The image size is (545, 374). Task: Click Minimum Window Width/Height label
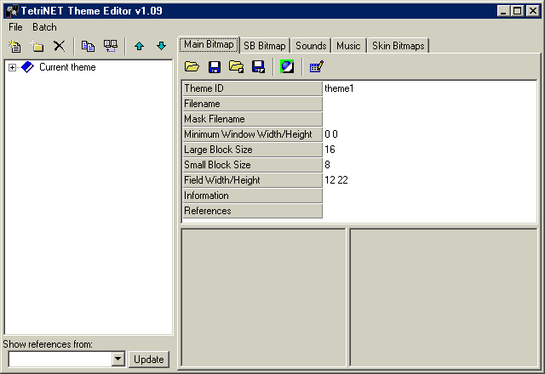click(252, 134)
